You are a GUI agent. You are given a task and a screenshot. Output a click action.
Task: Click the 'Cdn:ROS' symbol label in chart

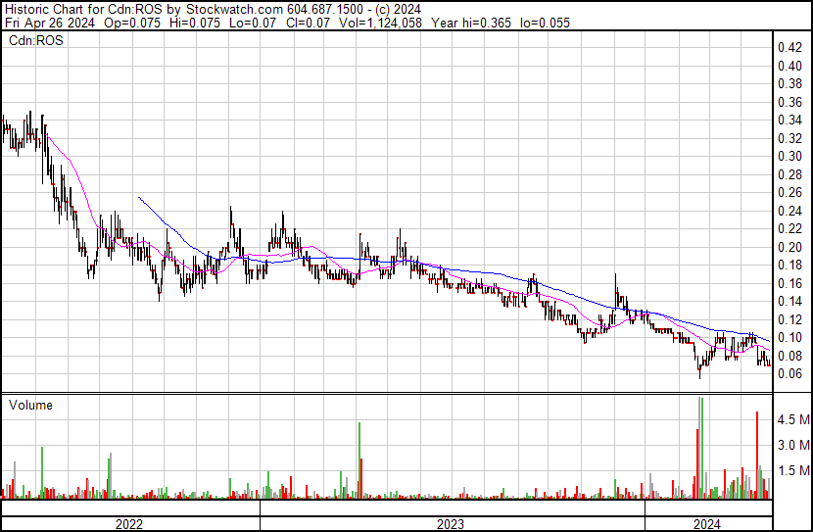(x=36, y=40)
